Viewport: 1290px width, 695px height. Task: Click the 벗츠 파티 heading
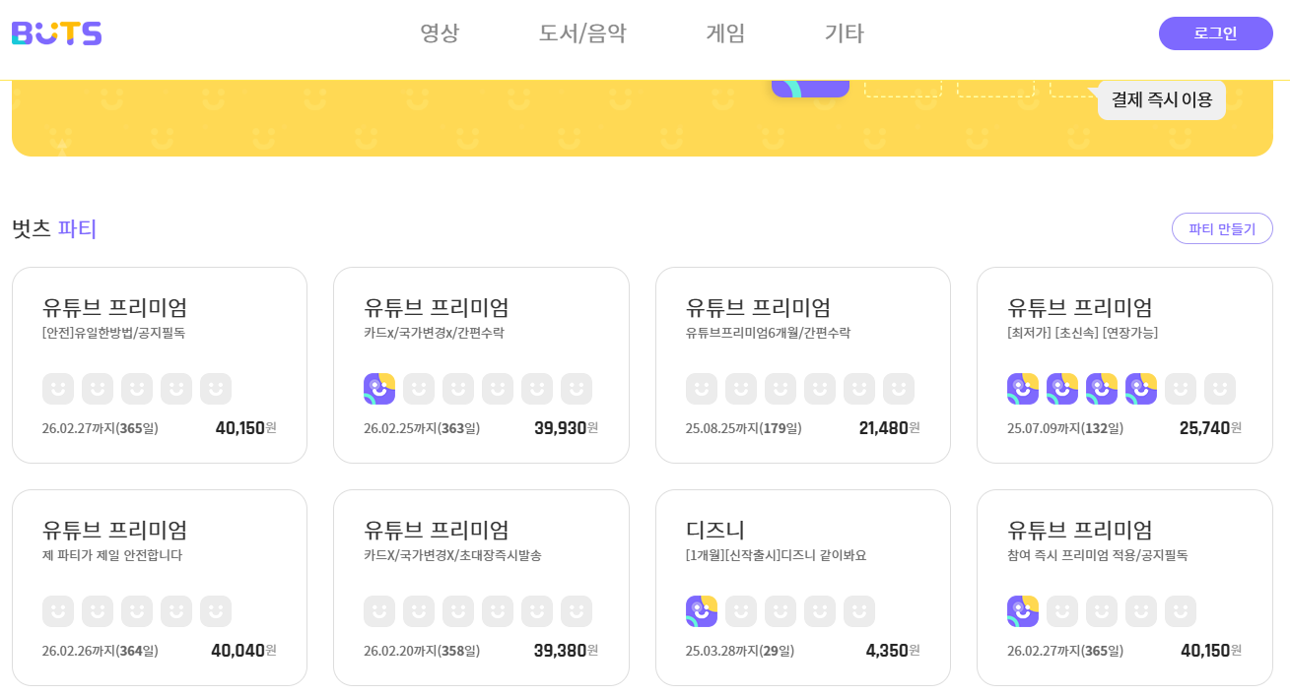coord(54,228)
